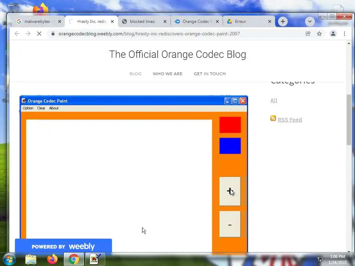Increase brush size with plus button

click(x=230, y=191)
